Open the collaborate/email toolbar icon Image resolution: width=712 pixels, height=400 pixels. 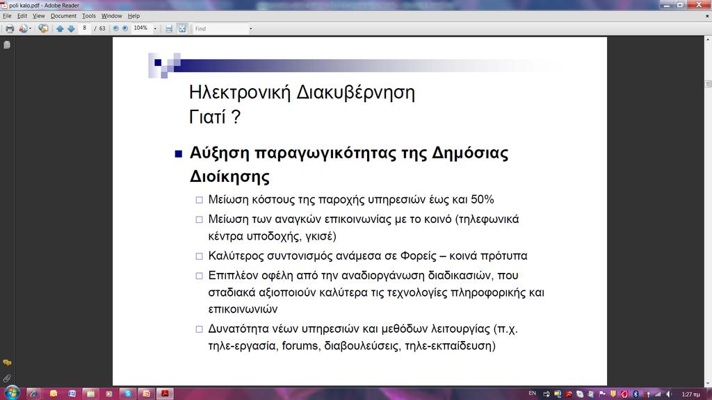pyautogui.click(x=23, y=28)
